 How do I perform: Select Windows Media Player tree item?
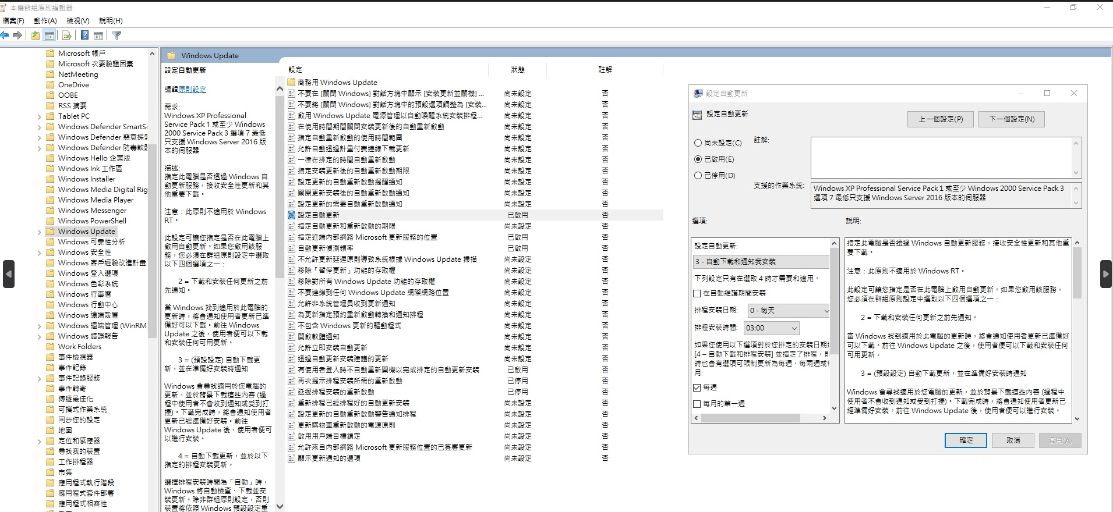click(x=96, y=200)
